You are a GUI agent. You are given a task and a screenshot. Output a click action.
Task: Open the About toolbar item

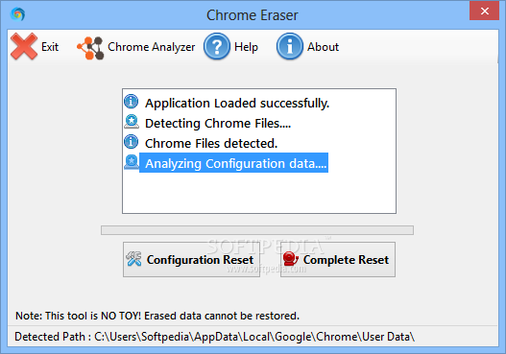307,47
